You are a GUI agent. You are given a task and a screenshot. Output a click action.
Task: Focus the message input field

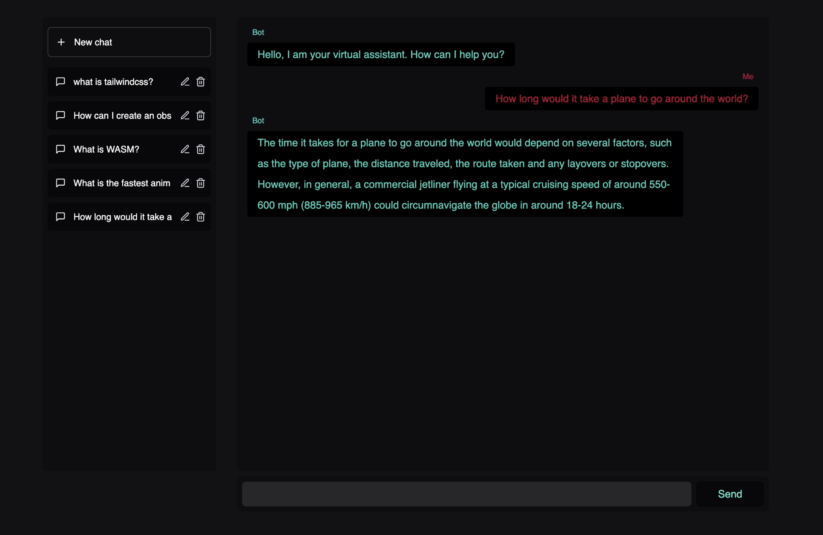(466, 494)
